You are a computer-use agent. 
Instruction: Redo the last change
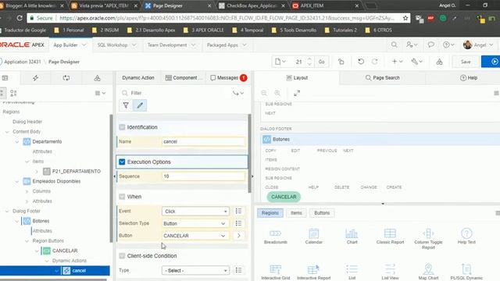[x=375, y=62]
